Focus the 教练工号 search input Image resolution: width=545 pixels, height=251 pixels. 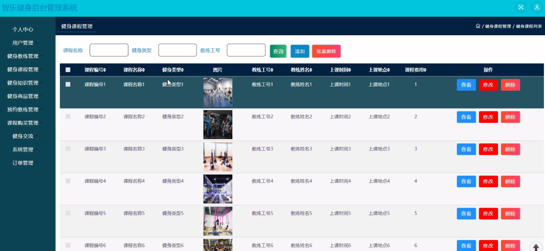[246, 50]
